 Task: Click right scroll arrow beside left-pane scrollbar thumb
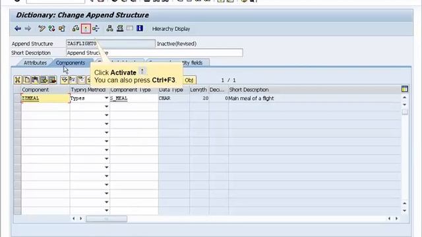(x=80, y=219)
